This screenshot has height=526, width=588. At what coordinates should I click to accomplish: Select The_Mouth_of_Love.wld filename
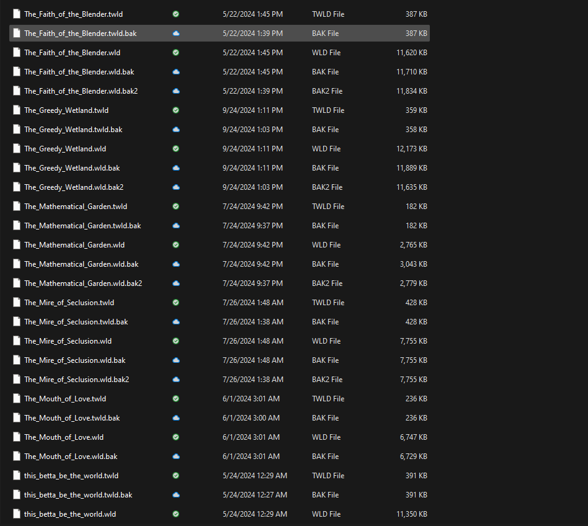click(x=64, y=437)
